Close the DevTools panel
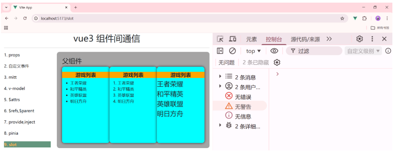Viewport: 395px width, 153px height. point(384,39)
